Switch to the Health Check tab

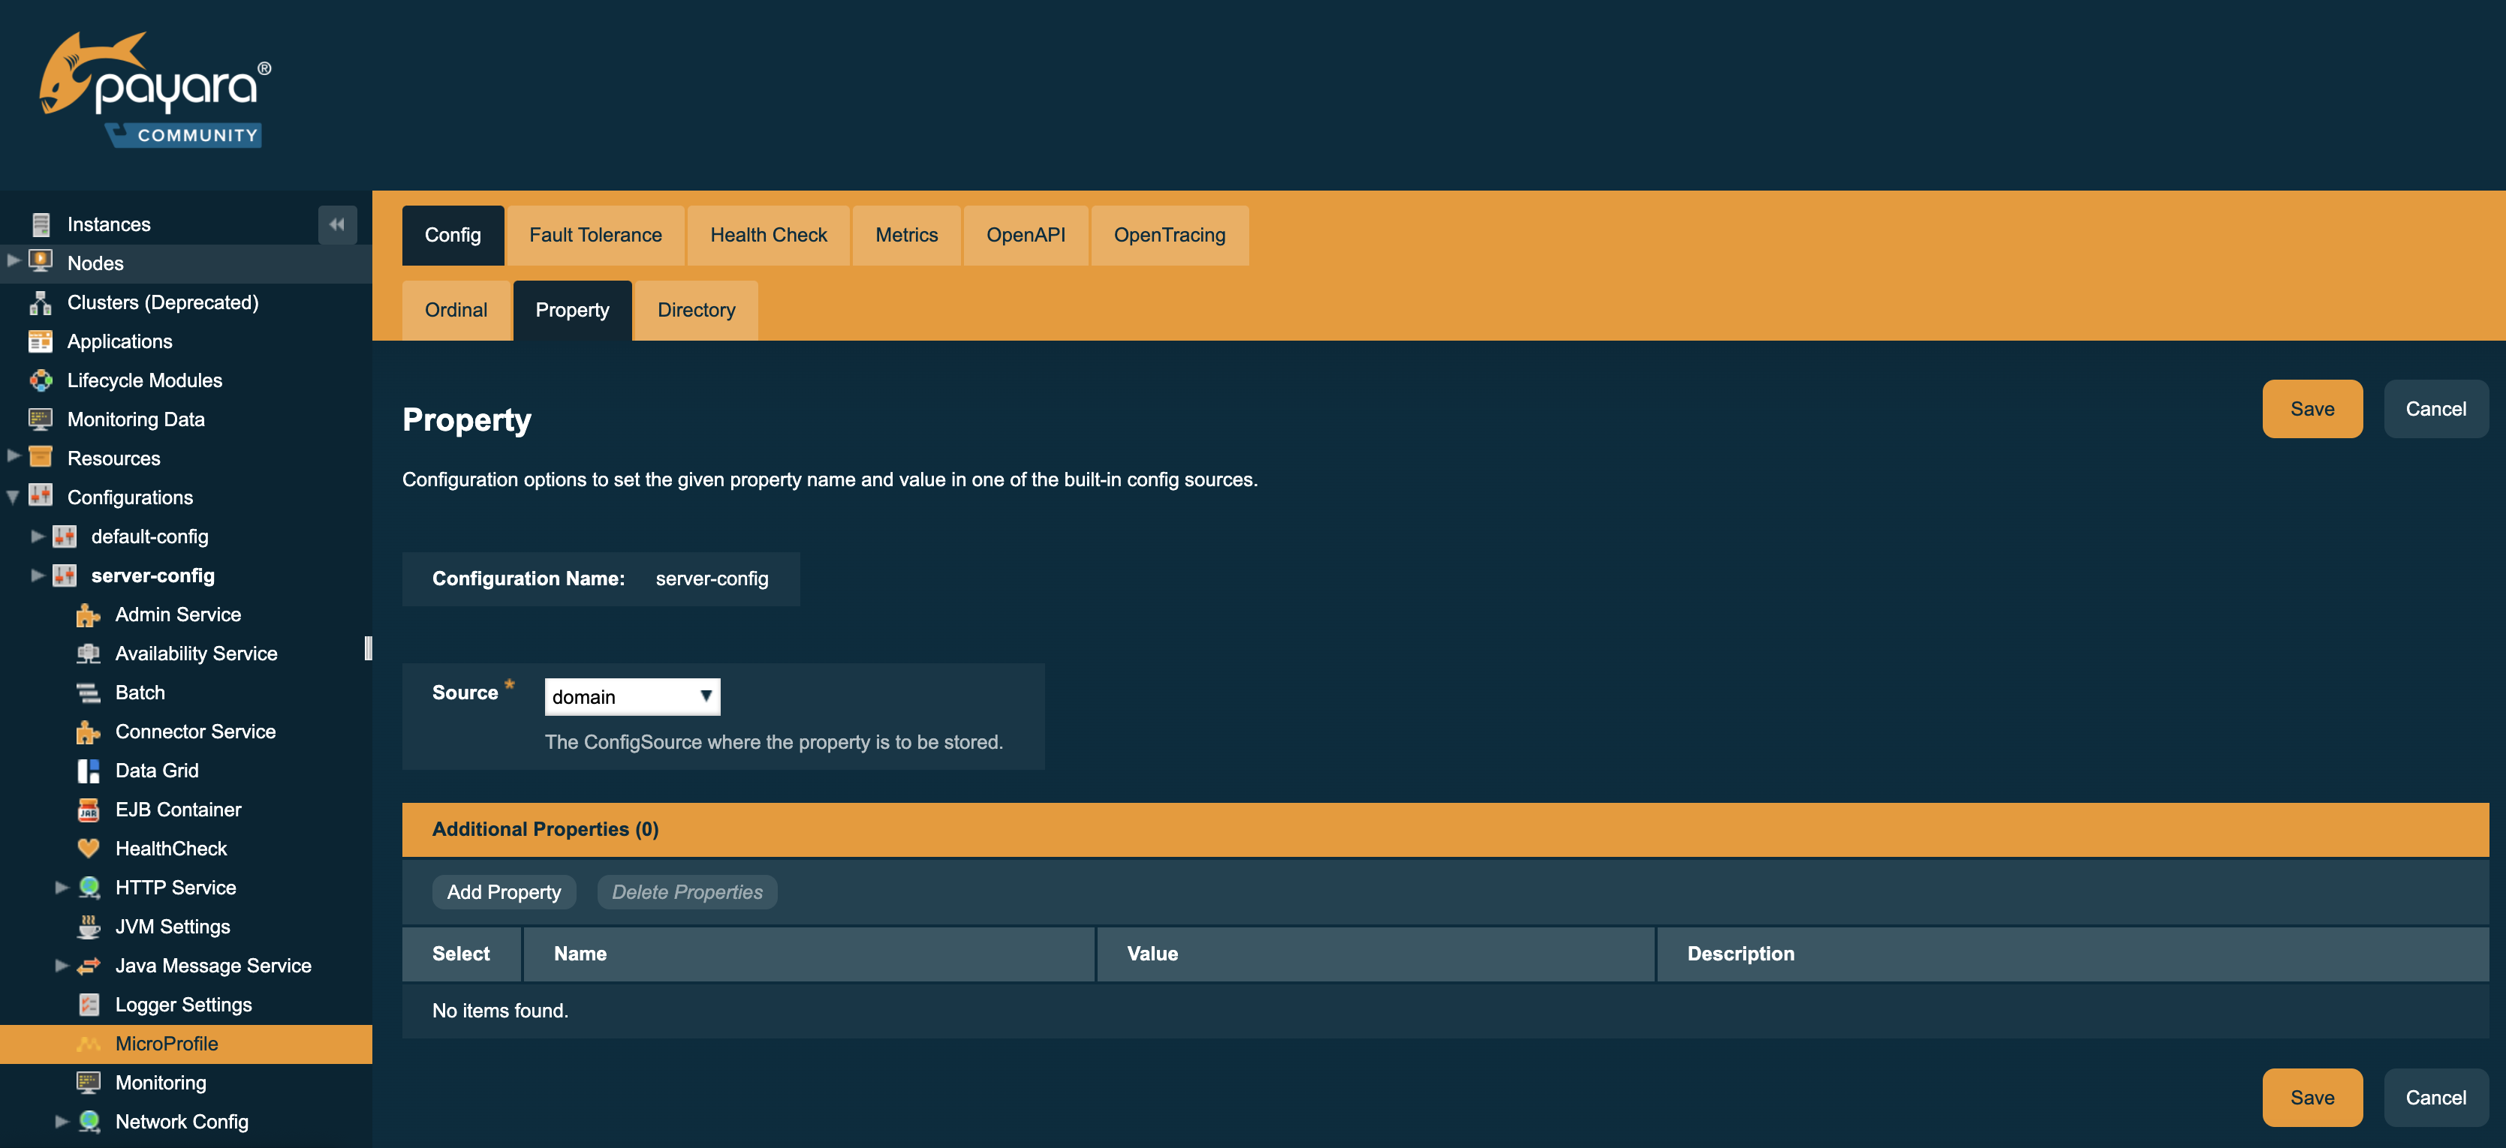click(769, 233)
